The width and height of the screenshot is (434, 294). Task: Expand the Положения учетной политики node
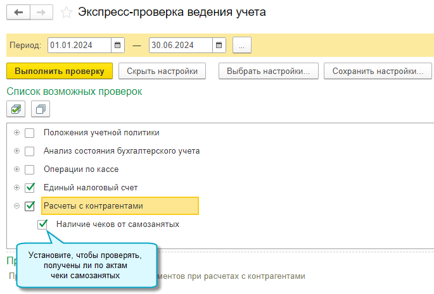coord(16,133)
